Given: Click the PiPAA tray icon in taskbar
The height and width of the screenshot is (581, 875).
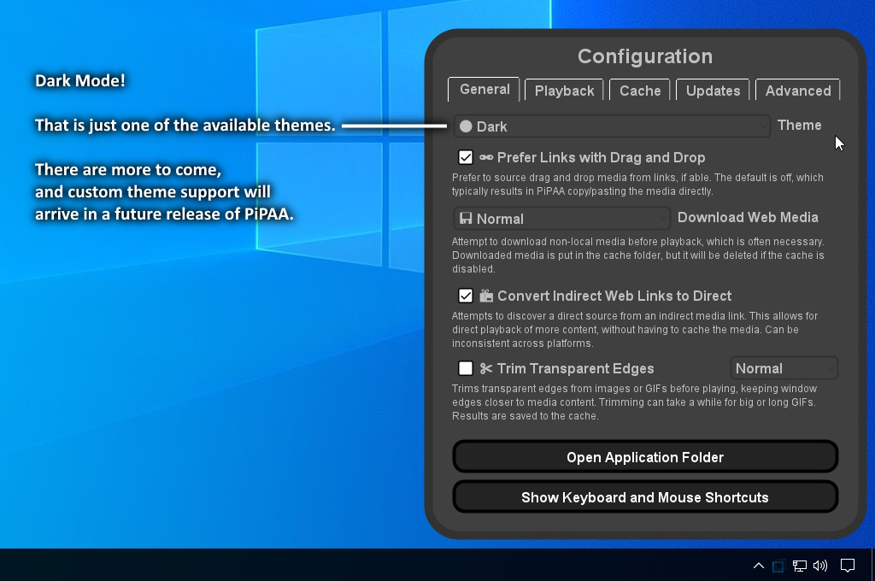Looking at the screenshot, I should [x=778, y=566].
